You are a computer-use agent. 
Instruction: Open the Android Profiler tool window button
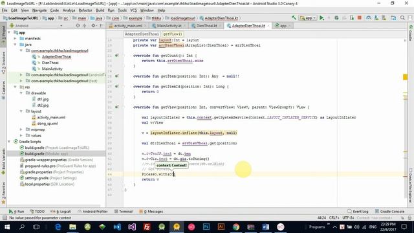click(x=93, y=212)
